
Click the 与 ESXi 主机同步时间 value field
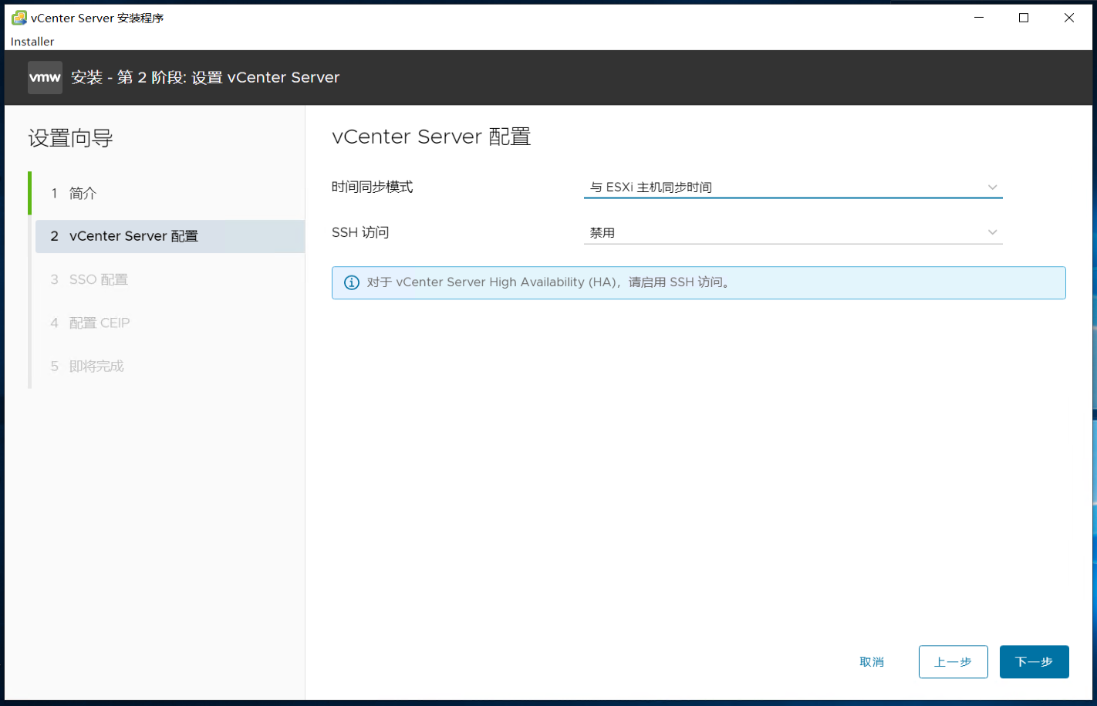(694, 187)
